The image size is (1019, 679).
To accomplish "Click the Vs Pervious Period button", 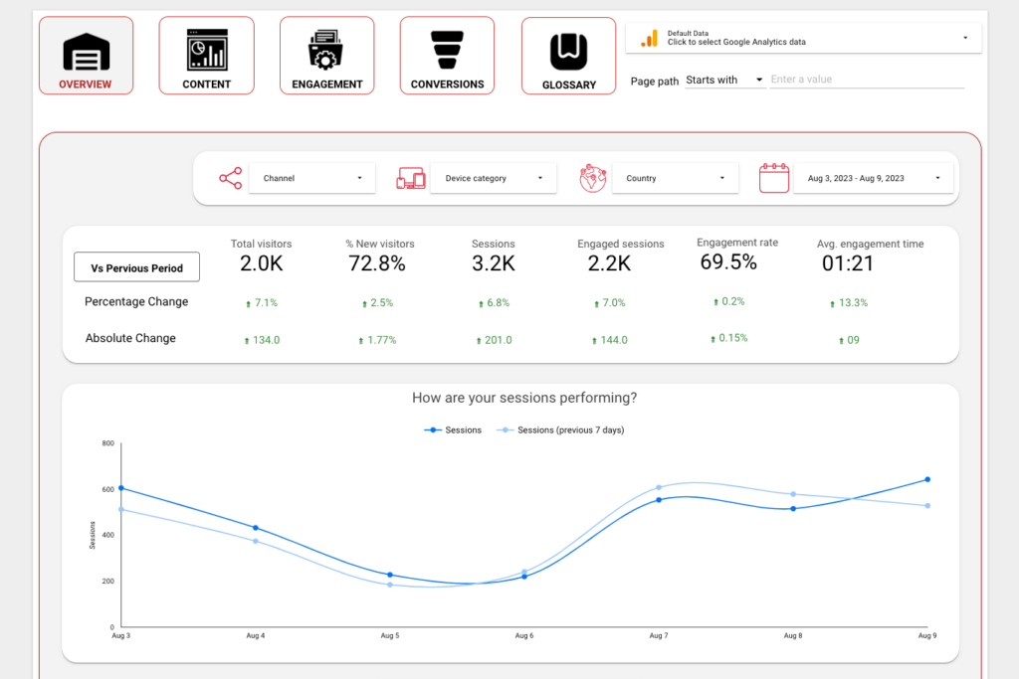I will click(x=136, y=267).
